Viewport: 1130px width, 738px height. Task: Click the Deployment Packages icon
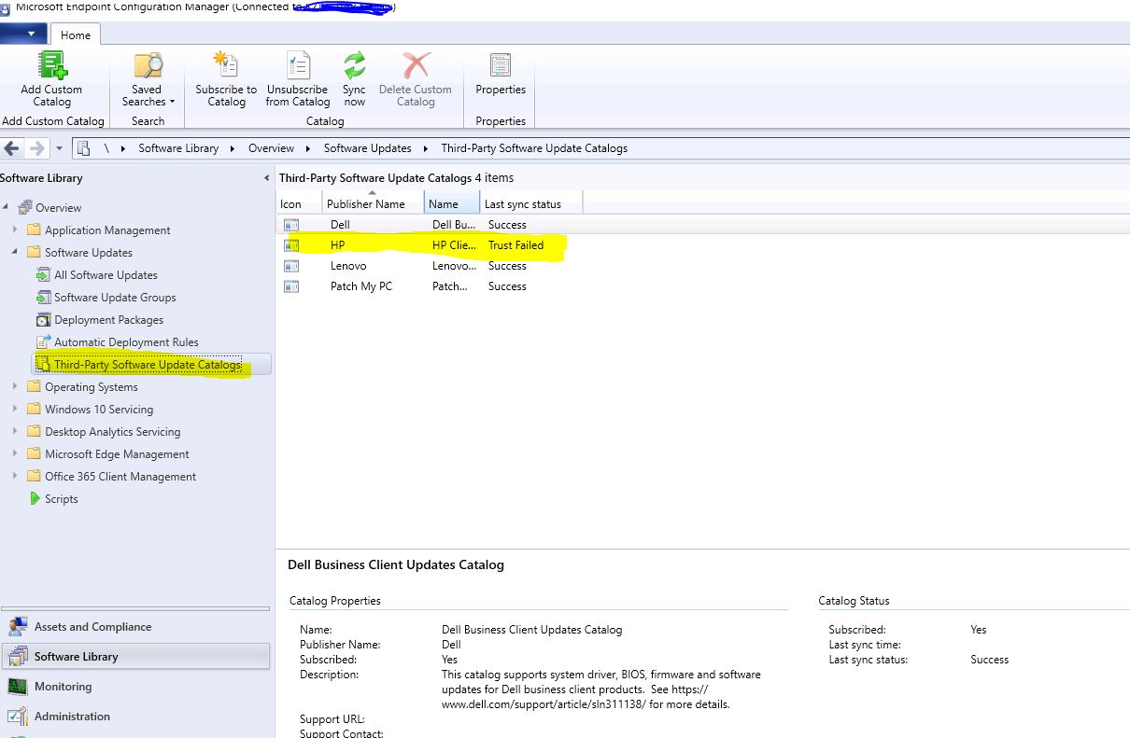(x=43, y=319)
